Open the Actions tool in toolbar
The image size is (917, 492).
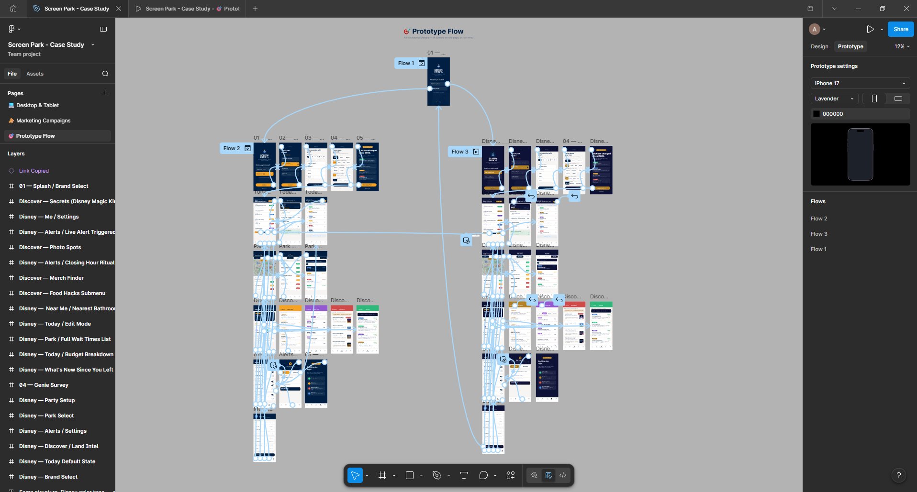(x=511, y=475)
